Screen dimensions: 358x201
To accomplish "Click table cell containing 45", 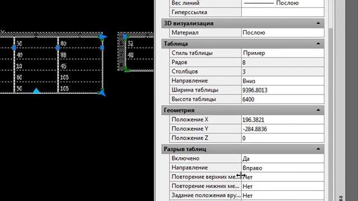I will 80,66.
